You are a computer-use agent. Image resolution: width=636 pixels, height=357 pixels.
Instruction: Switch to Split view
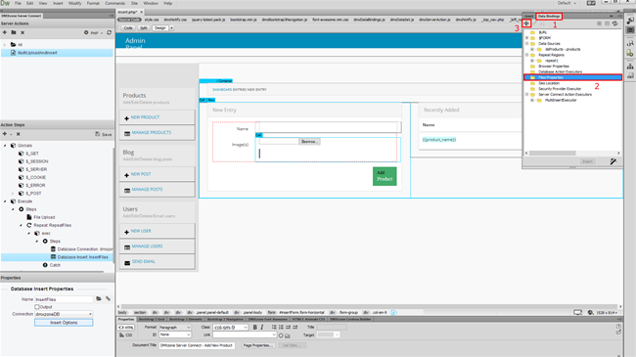pos(144,28)
